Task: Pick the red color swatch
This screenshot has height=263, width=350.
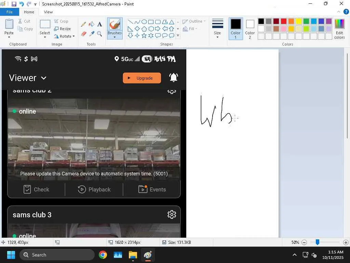Action: [x=284, y=21]
